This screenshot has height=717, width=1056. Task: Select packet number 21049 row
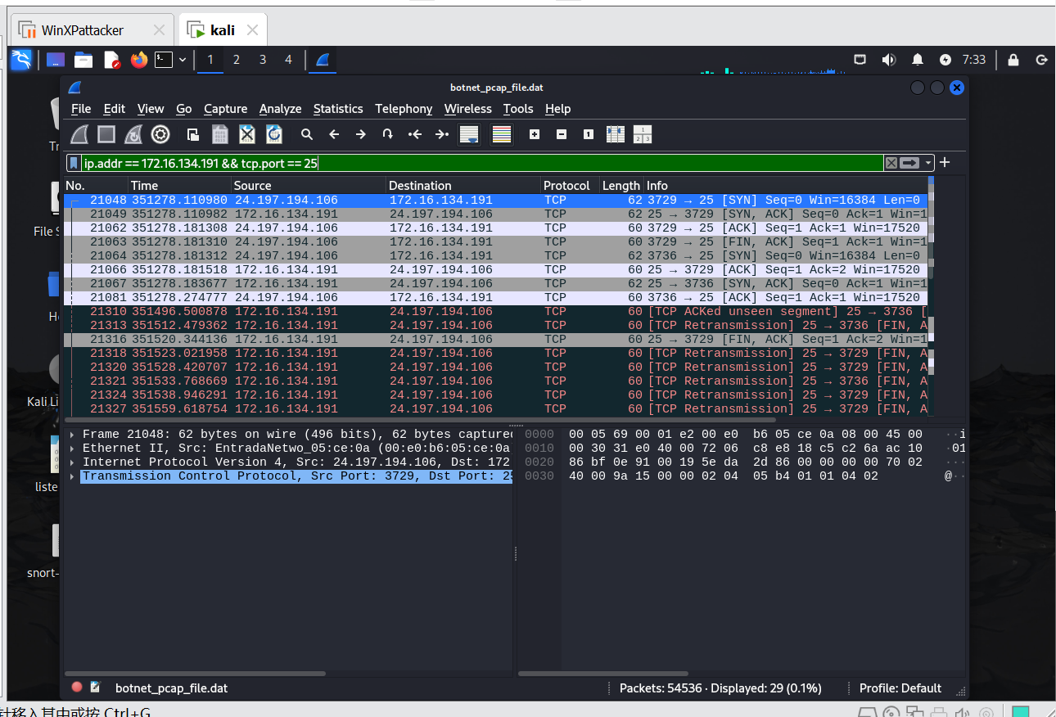(495, 214)
